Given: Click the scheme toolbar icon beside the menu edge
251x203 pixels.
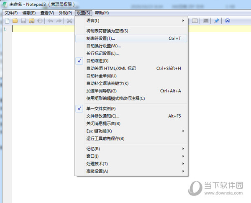Looking at the screenshot, I should pyautogui.click(x=195, y=21).
